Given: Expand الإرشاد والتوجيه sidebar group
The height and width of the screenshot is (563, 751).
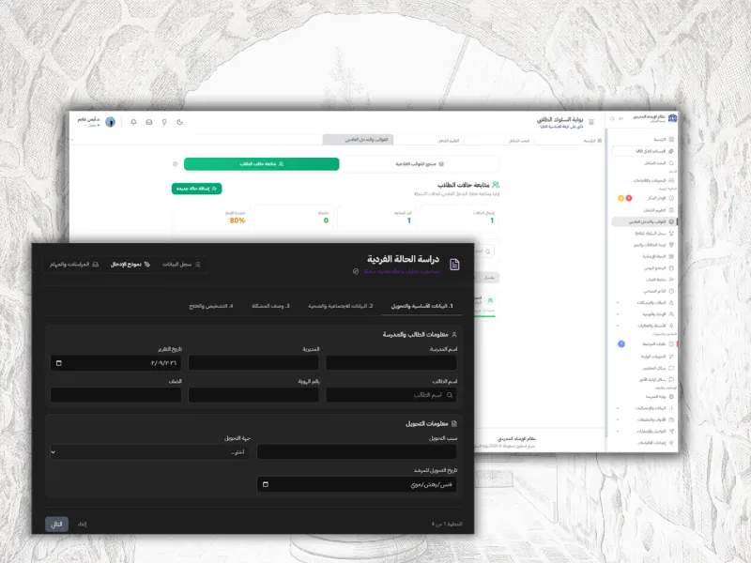Looking at the screenshot, I should [x=644, y=314].
